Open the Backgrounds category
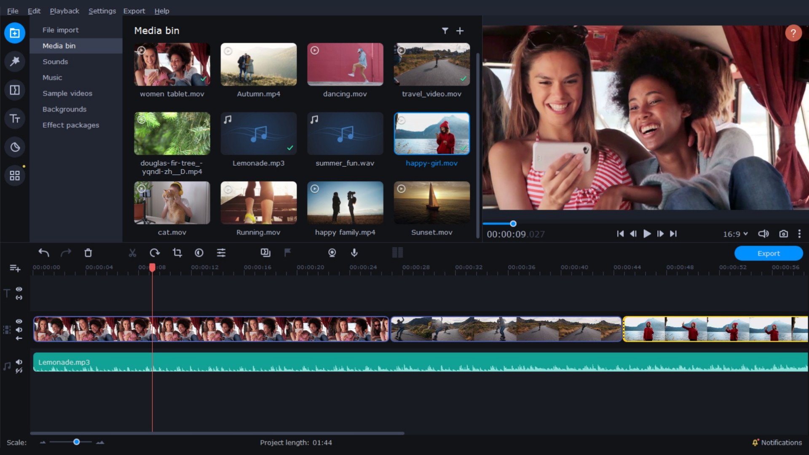This screenshot has width=809, height=455. point(65,109)
